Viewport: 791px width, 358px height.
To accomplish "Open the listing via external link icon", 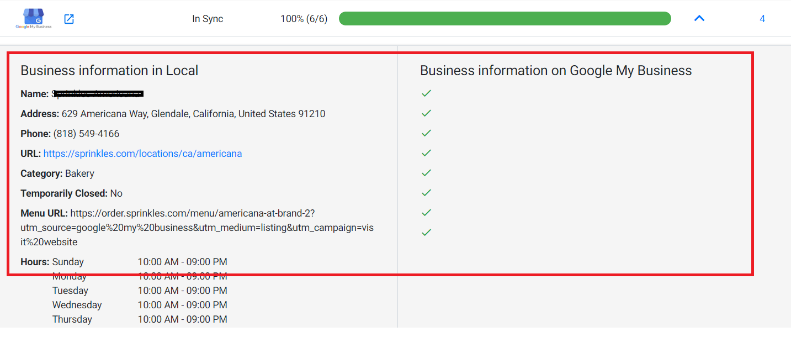I will (x=69, y=19).
